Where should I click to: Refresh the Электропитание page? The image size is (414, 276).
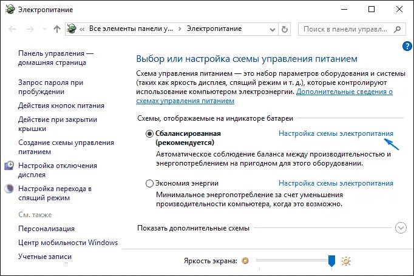284,29
